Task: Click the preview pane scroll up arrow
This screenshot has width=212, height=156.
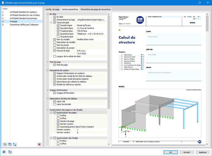Action: point(207,14)
